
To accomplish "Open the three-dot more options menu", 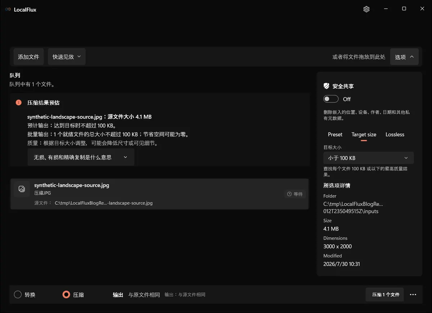I will point(413,295).
